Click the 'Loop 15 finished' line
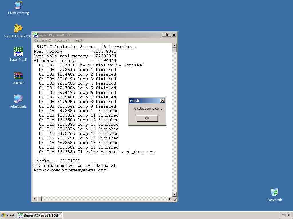 click(79, 134)
